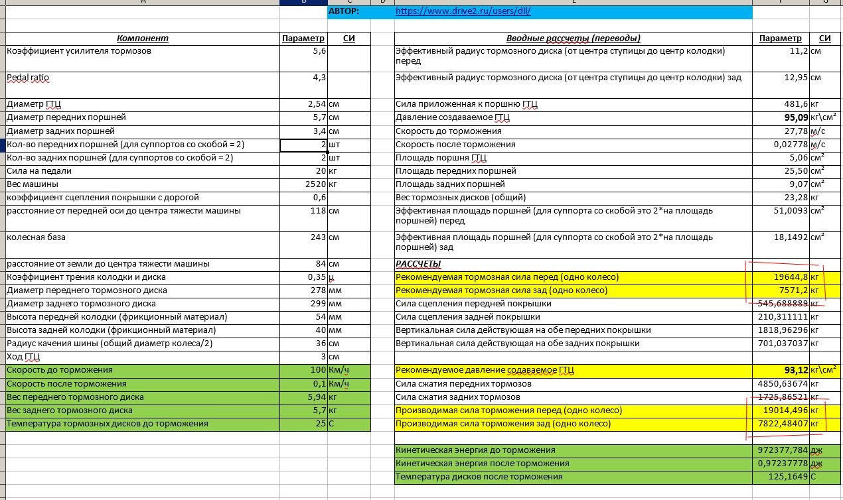Image resolution: width=843 pixels, height=500 pixels.
Task: Click the "Ход ГТЦ" label cell
Action: (143, 357)
